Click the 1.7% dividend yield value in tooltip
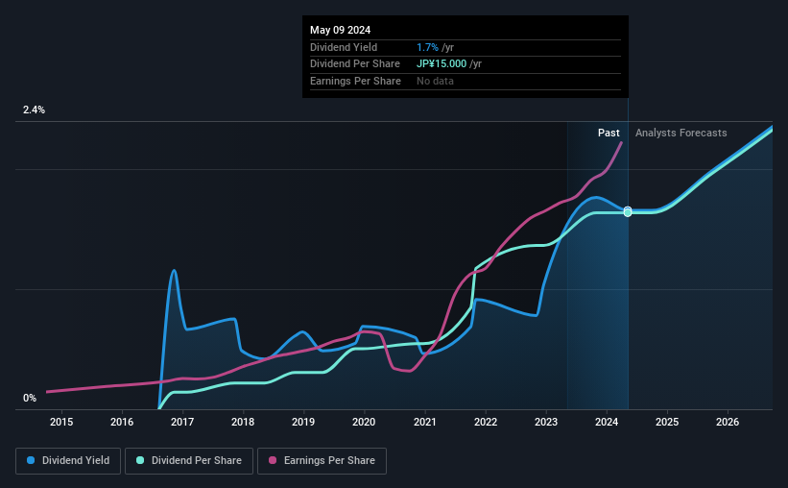The image size is (788, 488). pos(428,47)
